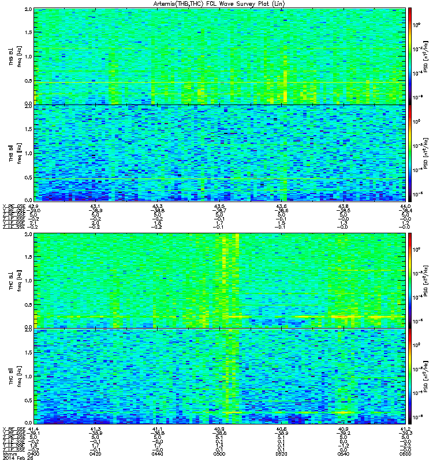
Task: Click the X_RE_GSE value '43.5'
Action: (219, 206)
